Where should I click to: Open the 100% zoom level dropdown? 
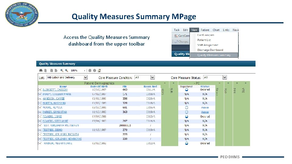click(x=85, y=71)
